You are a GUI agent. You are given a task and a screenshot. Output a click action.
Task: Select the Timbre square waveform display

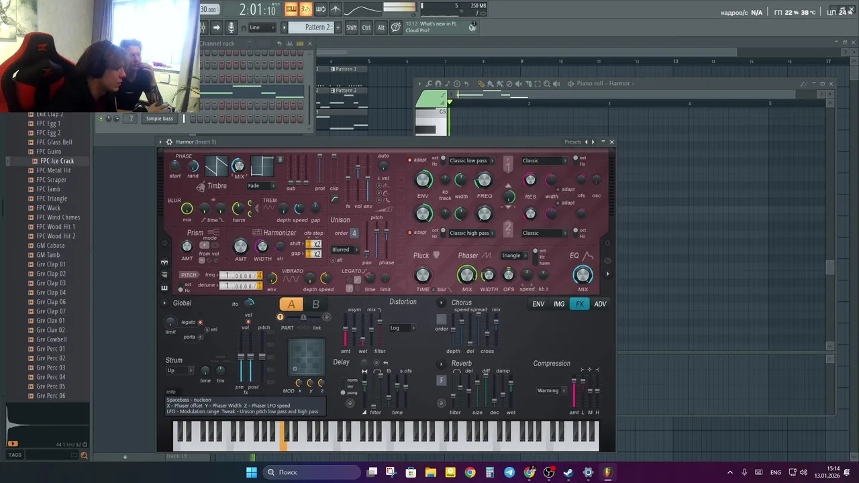(x=262, y=165)
